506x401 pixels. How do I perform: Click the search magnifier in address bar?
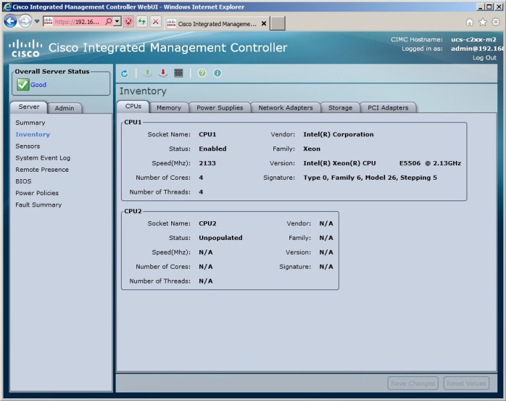point(109,21)
